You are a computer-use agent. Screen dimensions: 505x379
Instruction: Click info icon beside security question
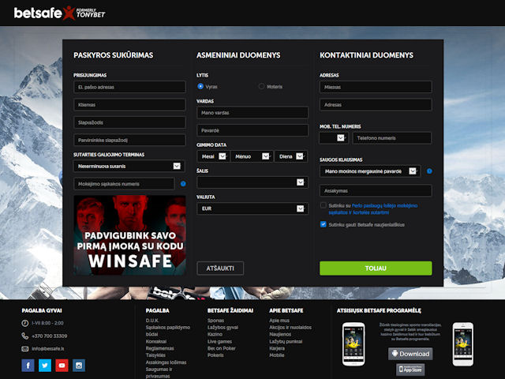pyautogui.click(x=429, y=171)
